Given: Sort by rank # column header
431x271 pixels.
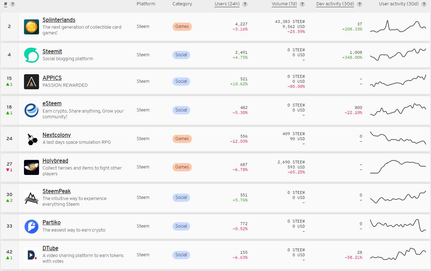Looking at the screenshot, I should (6, 4).
